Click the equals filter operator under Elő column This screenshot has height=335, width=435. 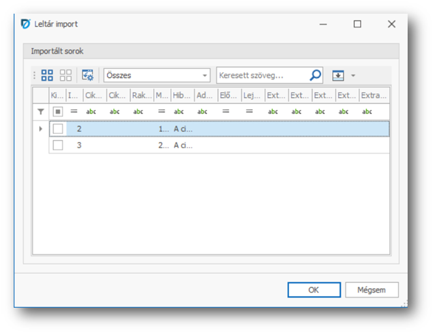point(225,111)
